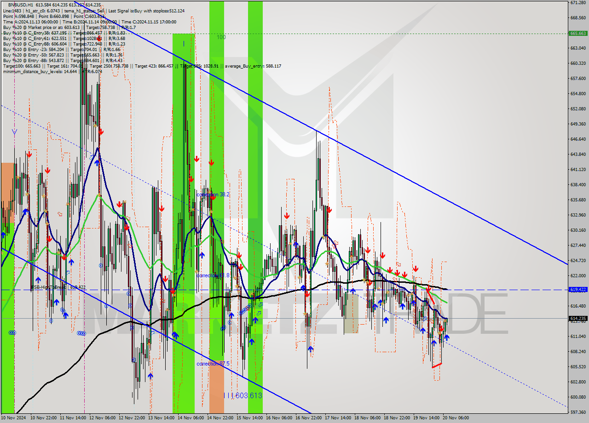The width and height of the screenshot is (589, 423).
Task: Click the 638.400 price axis label
Action: point(578,184)
